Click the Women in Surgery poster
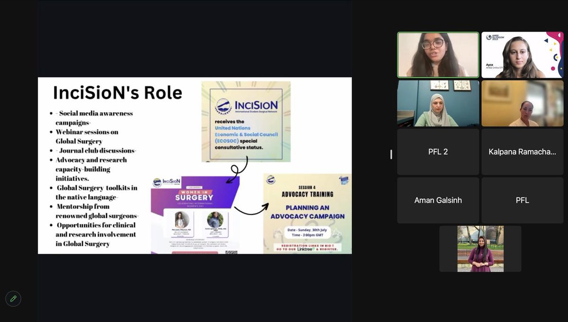Viewport: 568px width, 322px height. coord(195,216)
